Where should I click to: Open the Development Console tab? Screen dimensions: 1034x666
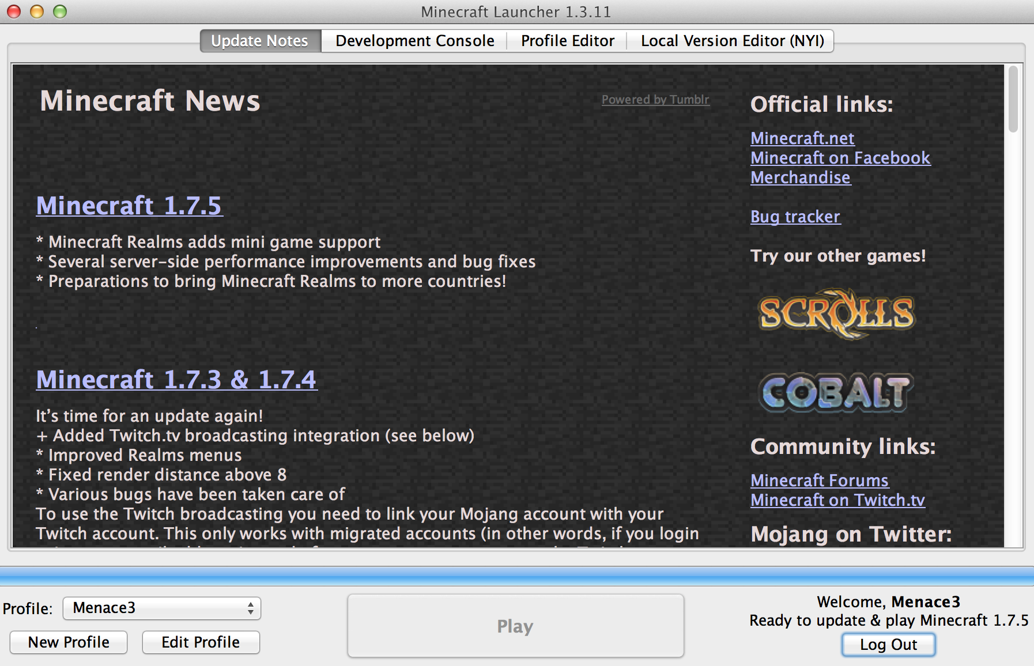click(x=415, y=41)
